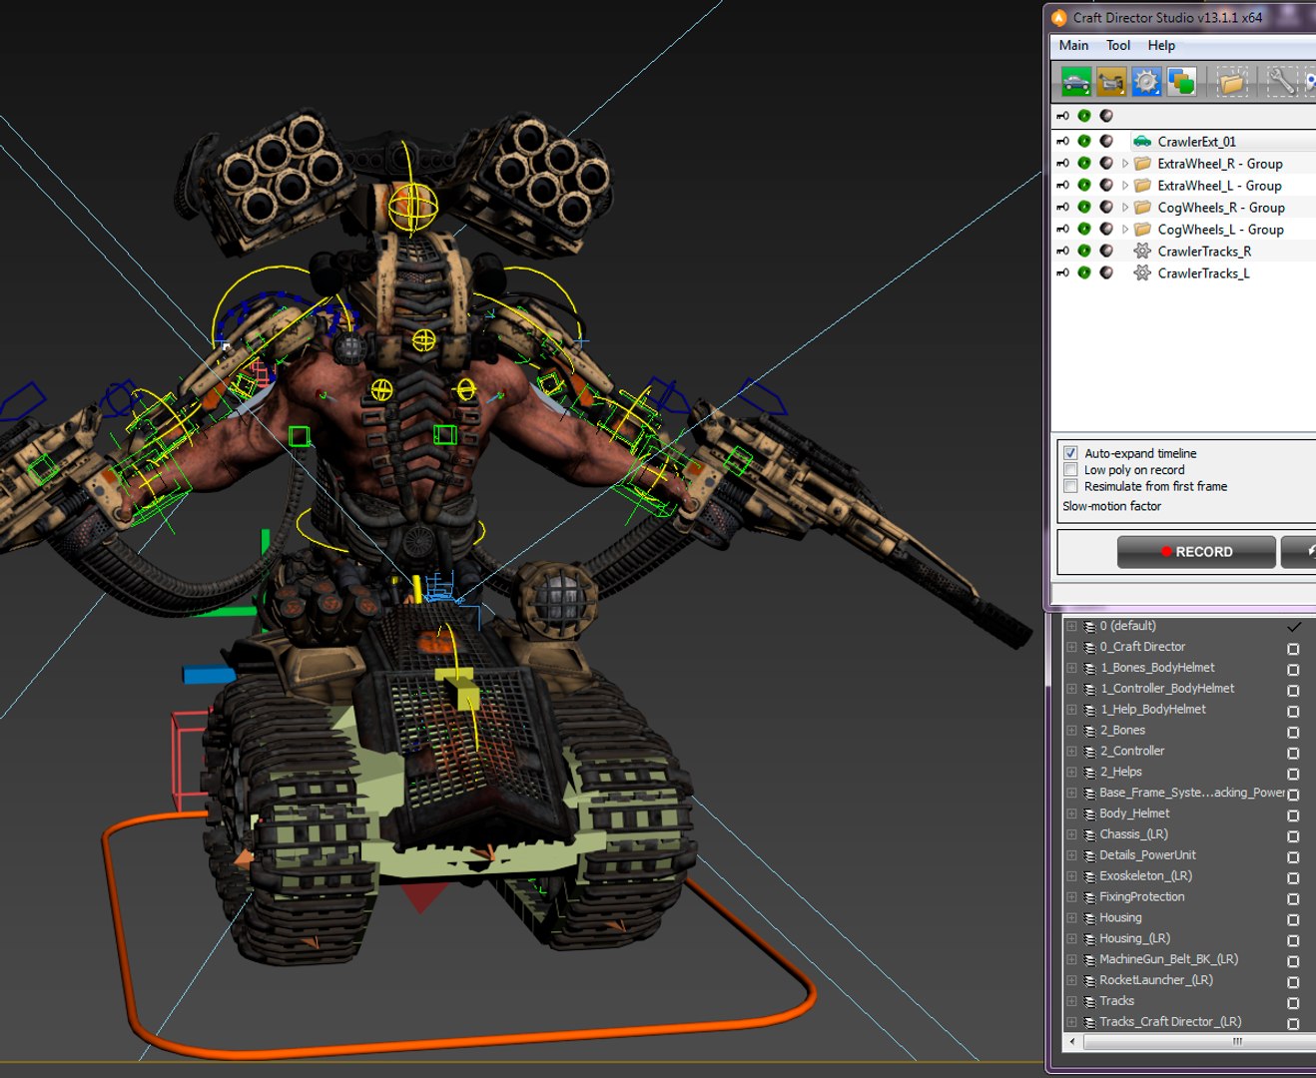Select the FixingProtection layer
Image resolution: width=1316 pixels, height=1078 pixels.
pos(1142,897)
